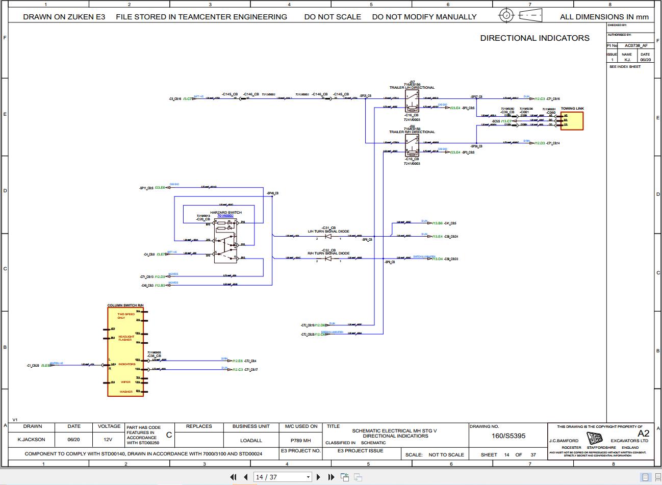Screen dimensions: 662x485
Task: Jump to the last page
Action: pyautogui.click(x=331, y=477)
